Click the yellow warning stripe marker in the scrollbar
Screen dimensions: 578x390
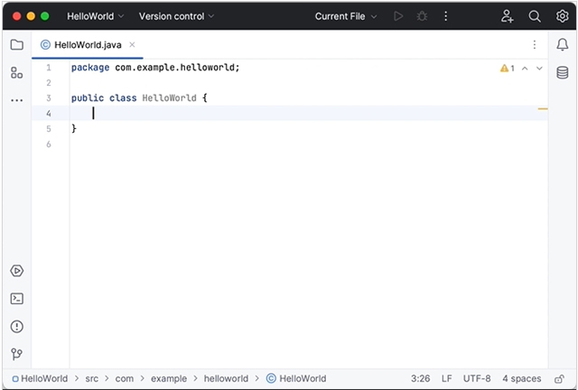point(543,108)
